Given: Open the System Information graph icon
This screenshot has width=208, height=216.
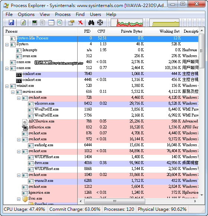Looking at the screenshot, I should pyautogui.click(x=35, y=22).
